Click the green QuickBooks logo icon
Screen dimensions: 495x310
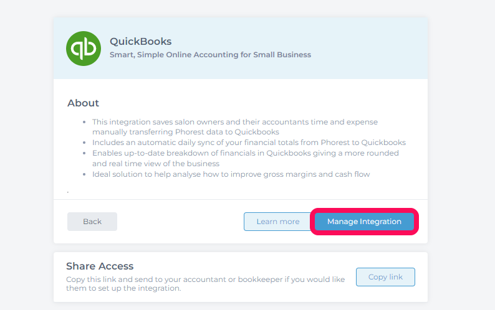[84, 49]
